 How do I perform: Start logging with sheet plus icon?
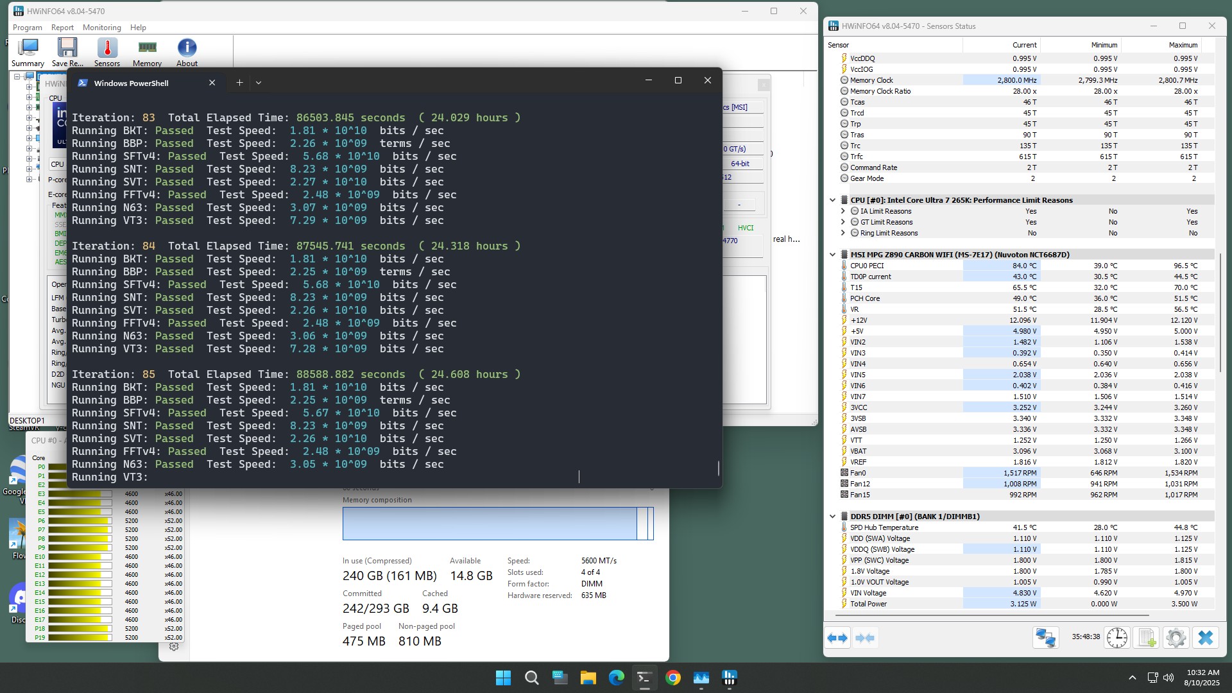1147,638
